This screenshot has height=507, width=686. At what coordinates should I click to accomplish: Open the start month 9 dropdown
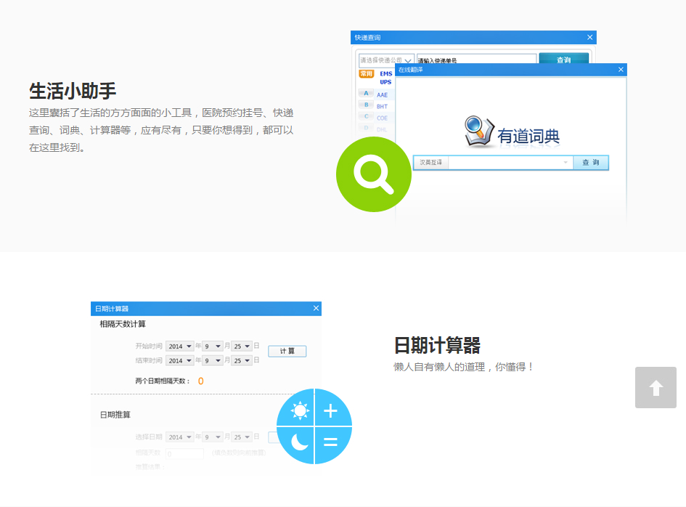213,346
